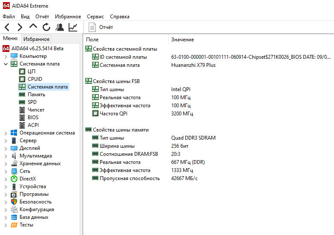Expand the Дисплей tree node

click(6, 148)
